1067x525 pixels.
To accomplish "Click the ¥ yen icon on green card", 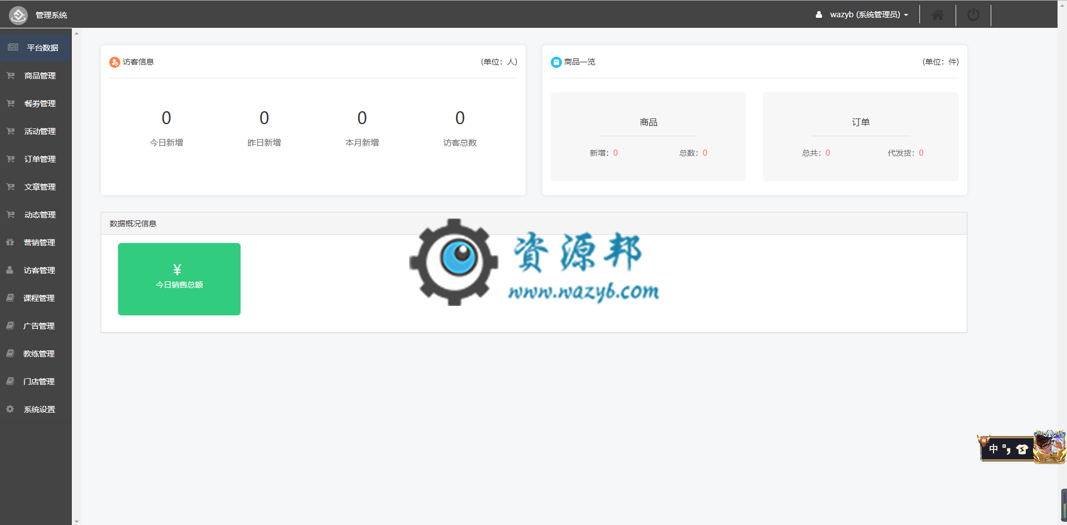I will coord(177,270).
